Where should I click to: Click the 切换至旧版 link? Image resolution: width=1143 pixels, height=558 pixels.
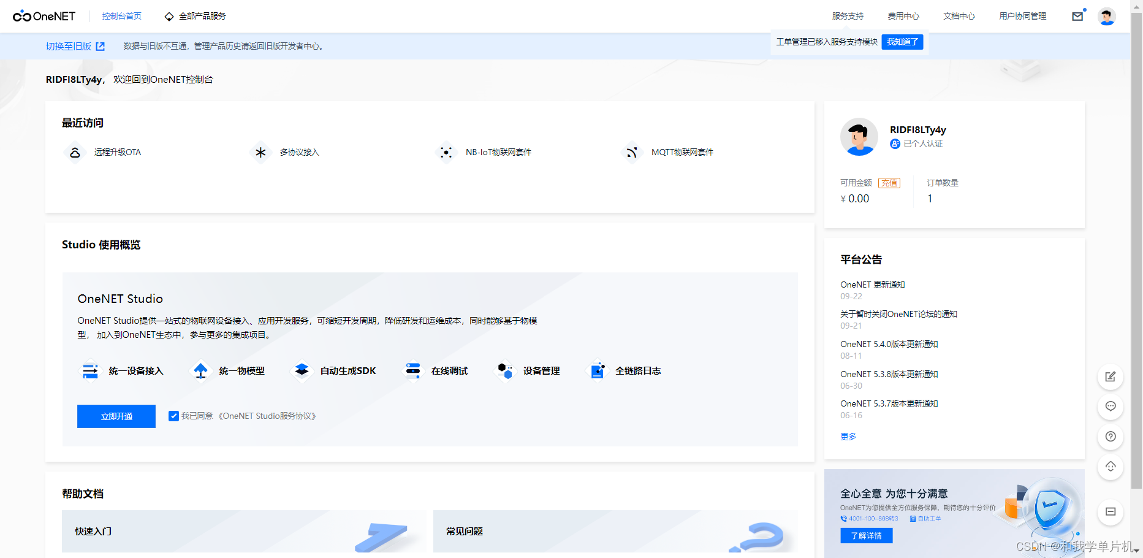pyautogui.click(x=69, y=47)
